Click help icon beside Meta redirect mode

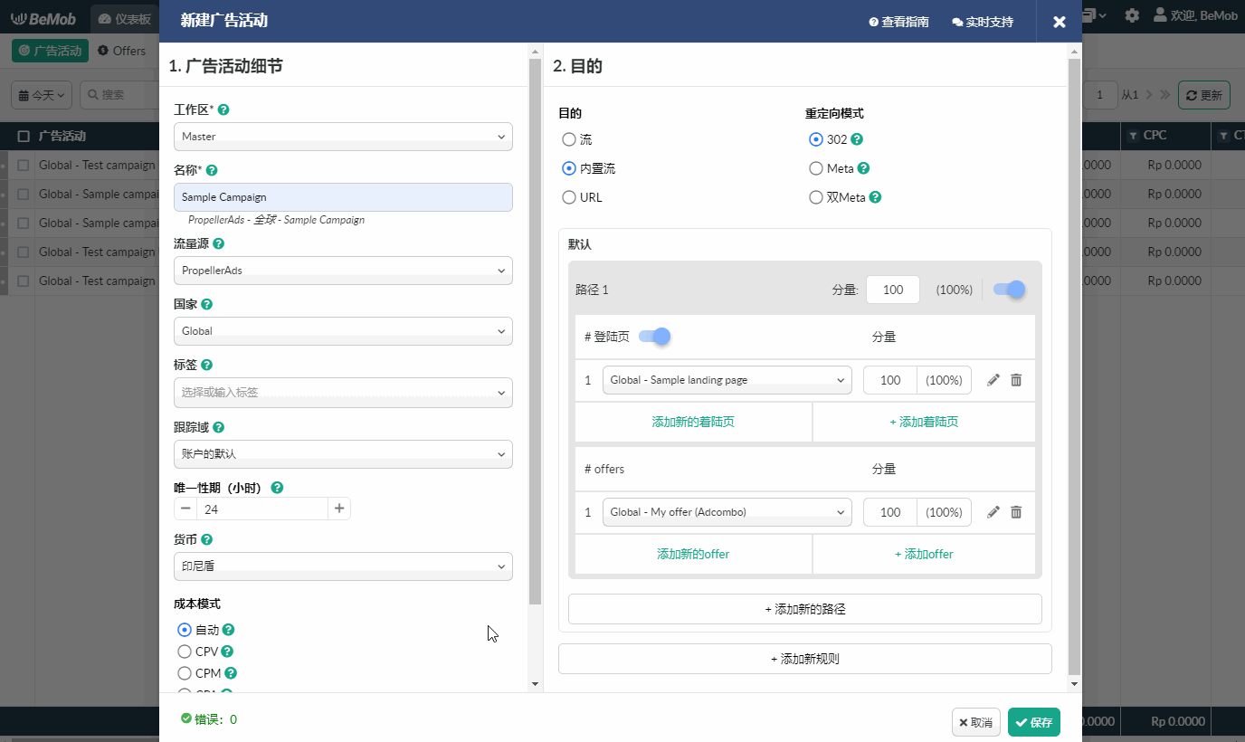pos(863,168)
